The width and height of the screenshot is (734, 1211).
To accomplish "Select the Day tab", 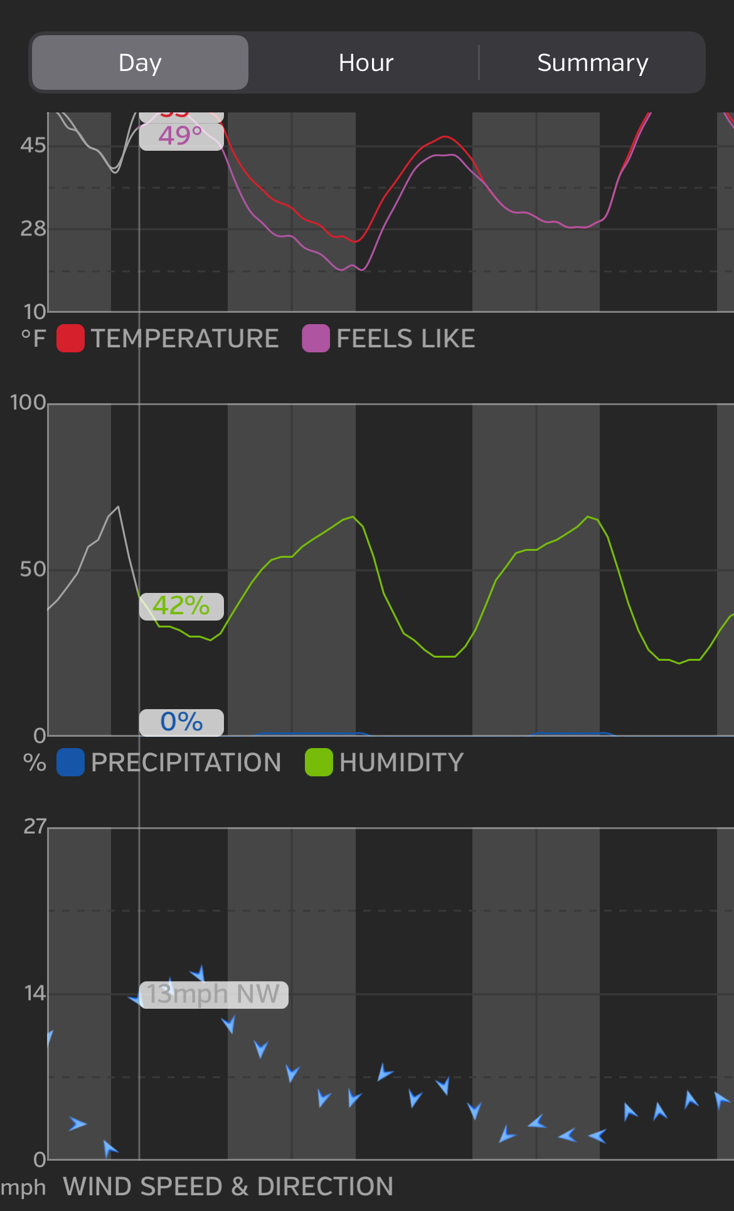I will [x=140, y=63].
